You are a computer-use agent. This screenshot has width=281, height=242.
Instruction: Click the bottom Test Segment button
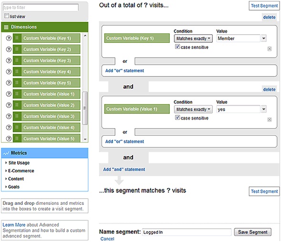(264, 192)
